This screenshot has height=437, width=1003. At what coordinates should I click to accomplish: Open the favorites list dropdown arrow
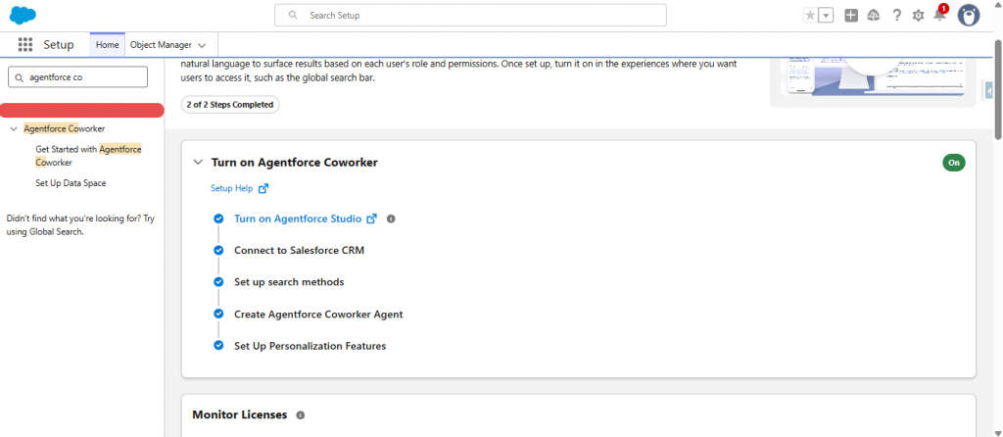(826, 16)
